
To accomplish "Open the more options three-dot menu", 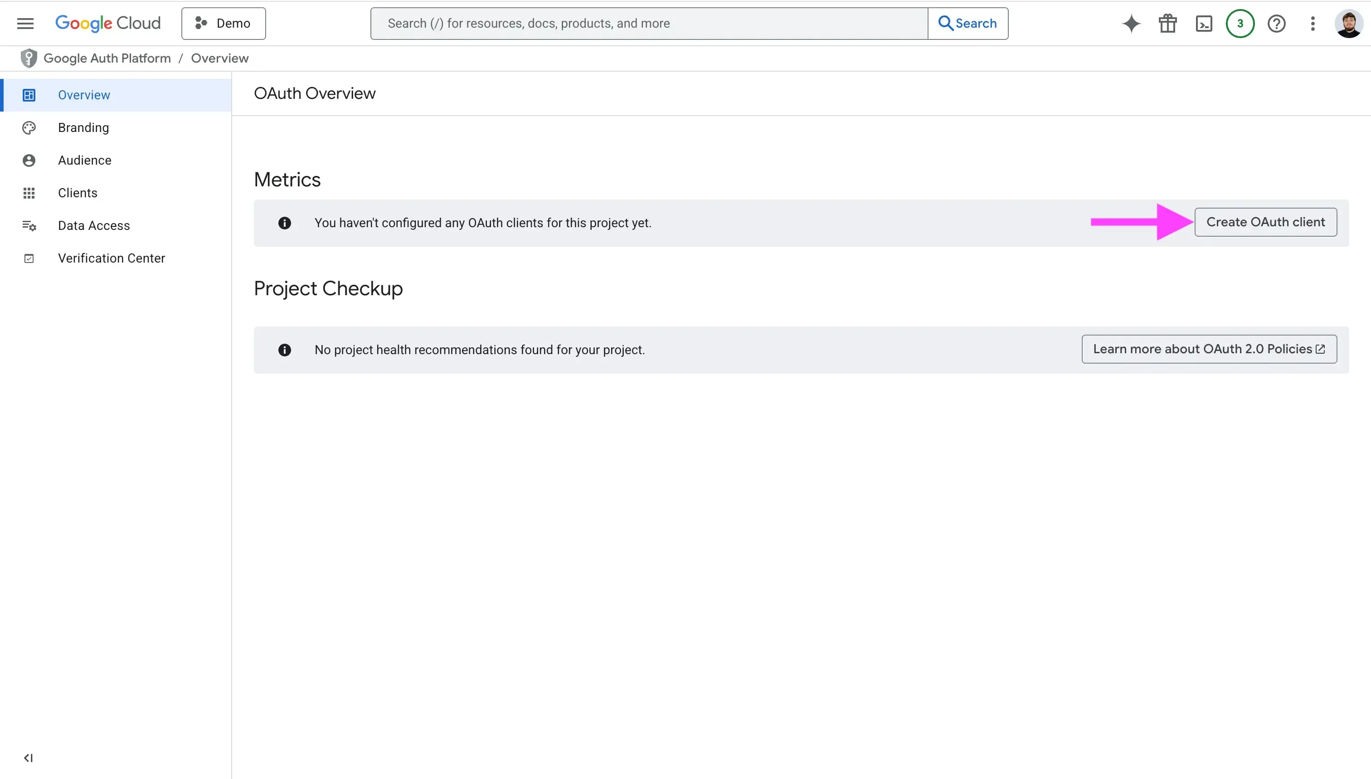I will [x=1312, y=23].
